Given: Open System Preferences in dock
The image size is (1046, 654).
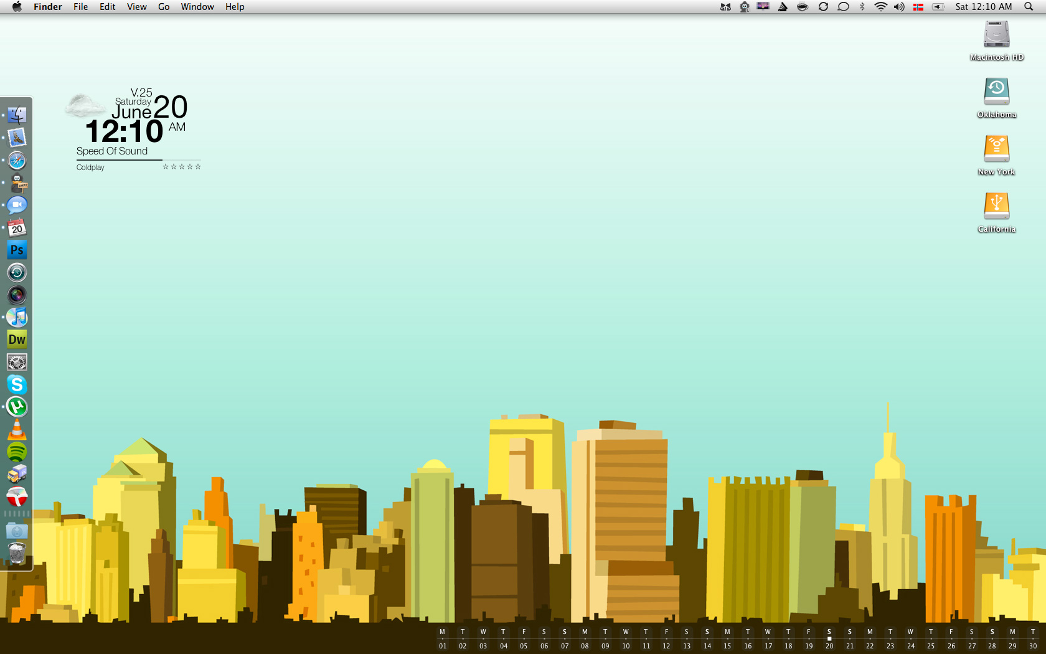Looking at the screenshot, I should [x=17, y=363].
